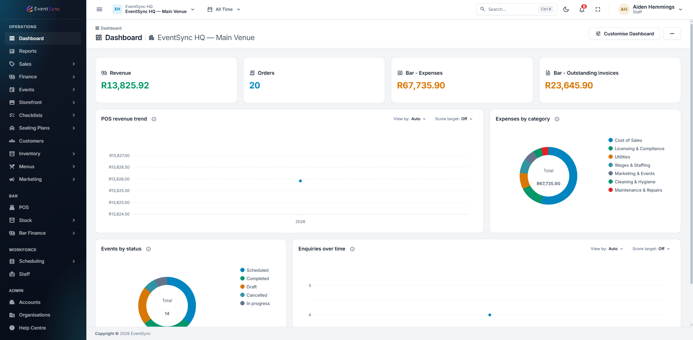Select Dashboard in the sidebar

[x=43, y=38]
